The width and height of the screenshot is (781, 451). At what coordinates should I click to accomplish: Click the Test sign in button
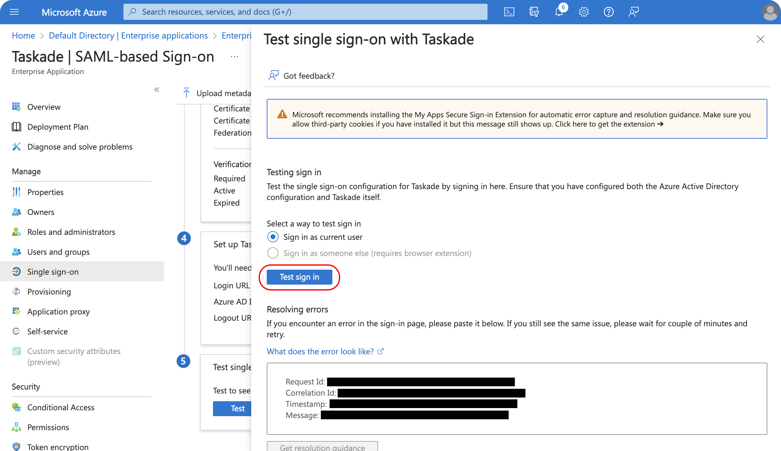tap(299, 277)
